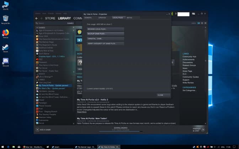Screen dimensions: 239x149
Task: Open the Related Groups link
Action: click(189, 65)
